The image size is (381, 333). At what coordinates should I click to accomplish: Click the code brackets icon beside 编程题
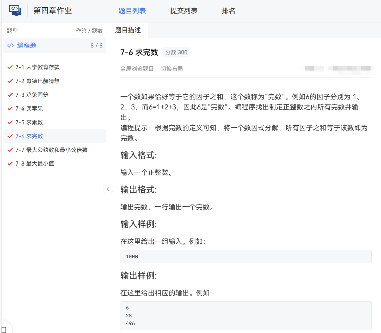(10, 45)
